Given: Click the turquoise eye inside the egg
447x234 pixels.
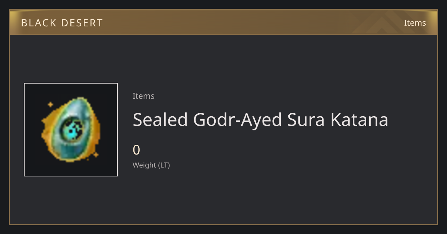Looking at the screenshot, I should coord(71,130).
